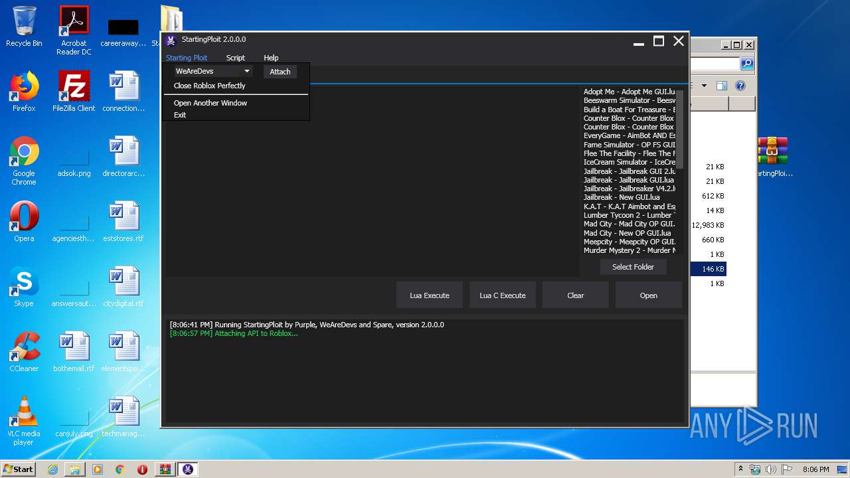Select citydigital.rtf file icon
Image resolution: width=850 pixels, height=478 pixels.
(x=124, y=287)
